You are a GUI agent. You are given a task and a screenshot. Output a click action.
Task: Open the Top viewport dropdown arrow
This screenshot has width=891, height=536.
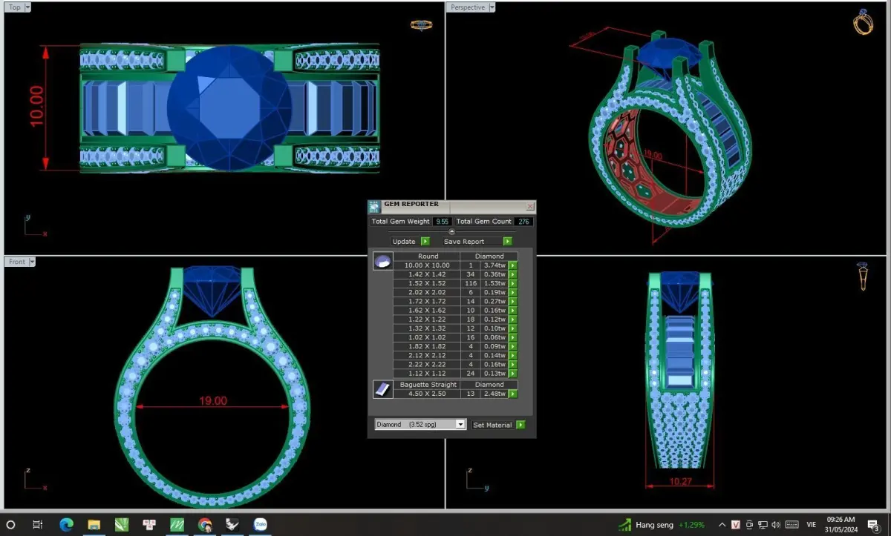click(x=27, y=7)
